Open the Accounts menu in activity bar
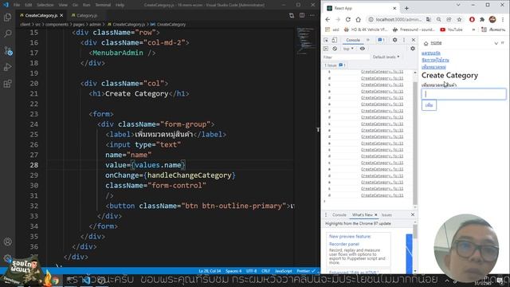 (7, 242)
